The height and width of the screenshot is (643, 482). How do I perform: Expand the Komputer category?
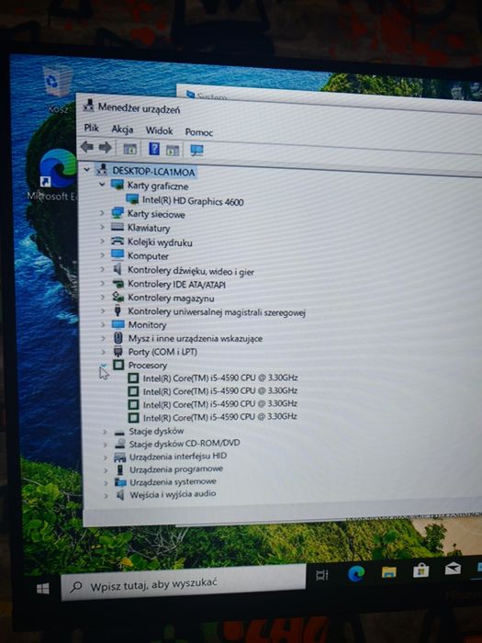click(x=103, y=254)
